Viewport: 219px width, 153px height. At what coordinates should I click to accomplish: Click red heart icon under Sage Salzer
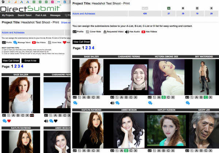pos(9,121)
